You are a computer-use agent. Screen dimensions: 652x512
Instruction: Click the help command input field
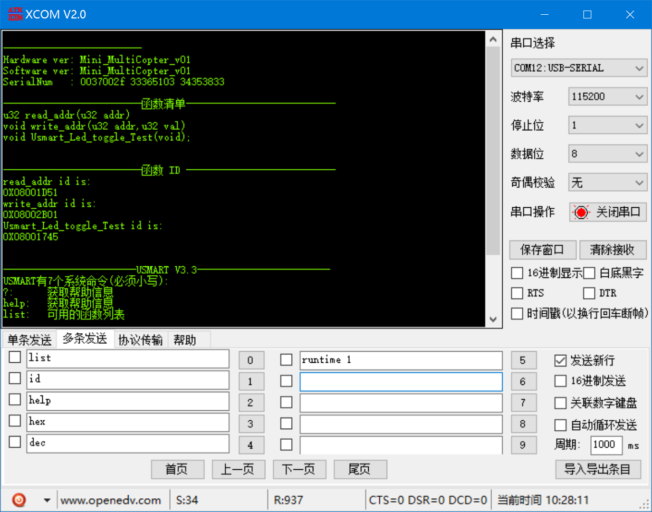coord(128,401)
